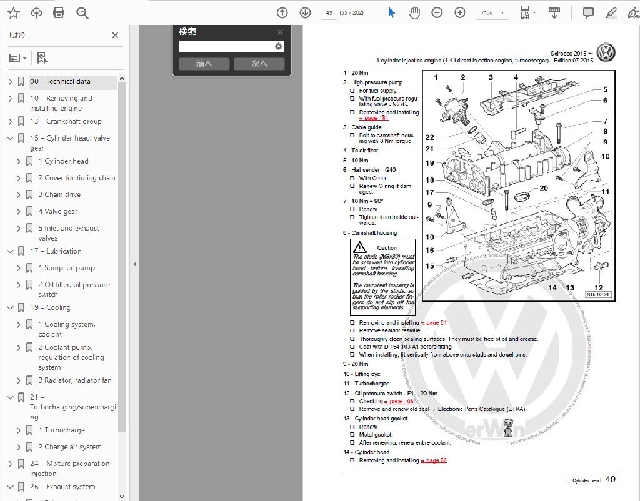Expand the 1 Cylinder head bookmark
Screen dimensions: 640x501
pyautogui.click(x=18, y=161)
